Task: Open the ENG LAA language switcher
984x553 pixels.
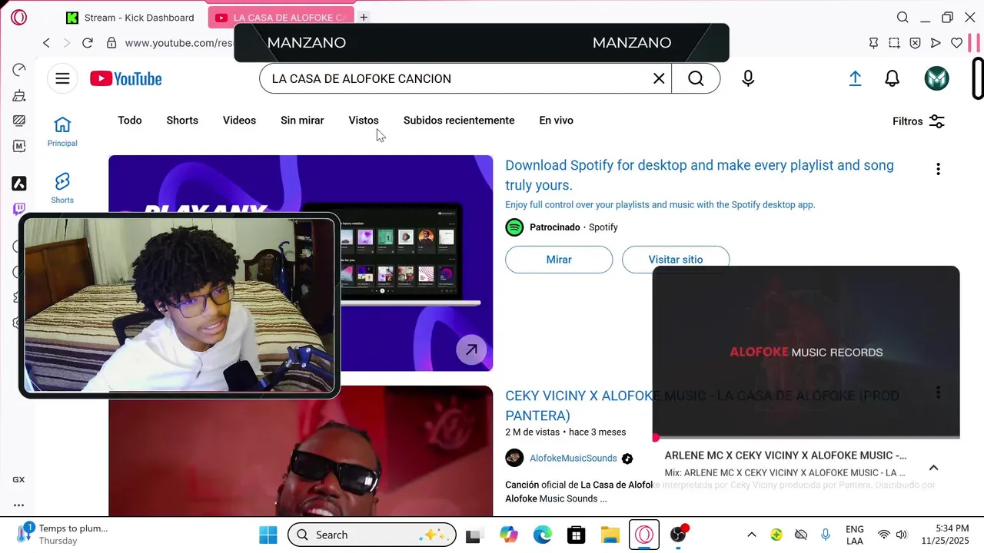Action: (854, 535)
